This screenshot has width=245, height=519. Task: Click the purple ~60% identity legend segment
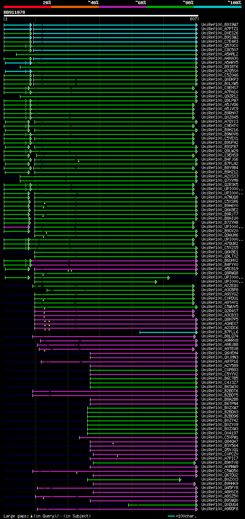[x=122, y=7]
